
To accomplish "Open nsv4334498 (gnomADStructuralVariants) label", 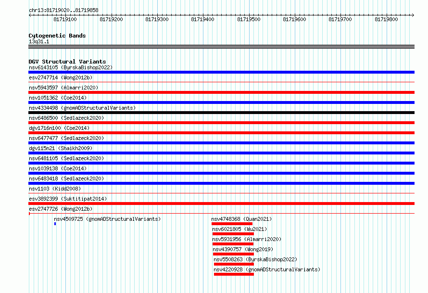I will (82, 108).
